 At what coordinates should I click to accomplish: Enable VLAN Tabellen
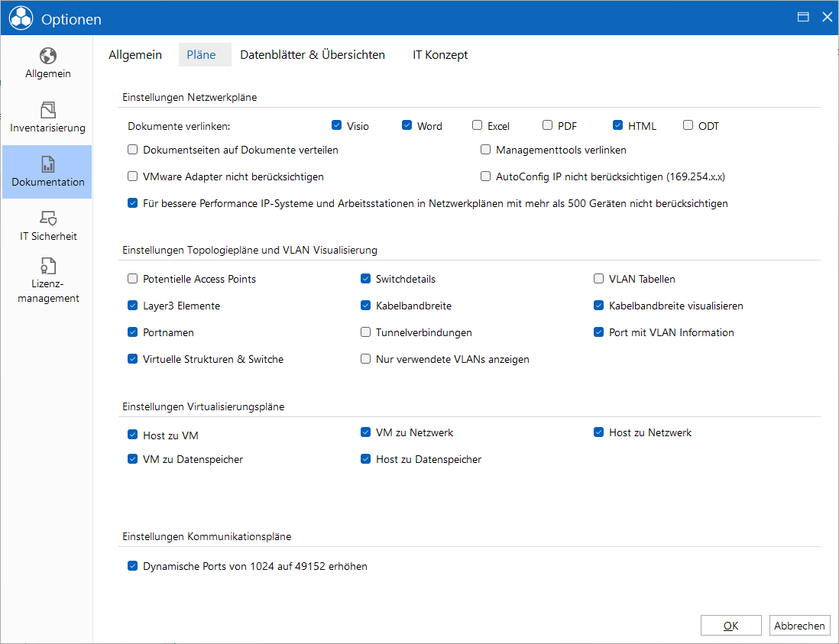pos(599,279)
